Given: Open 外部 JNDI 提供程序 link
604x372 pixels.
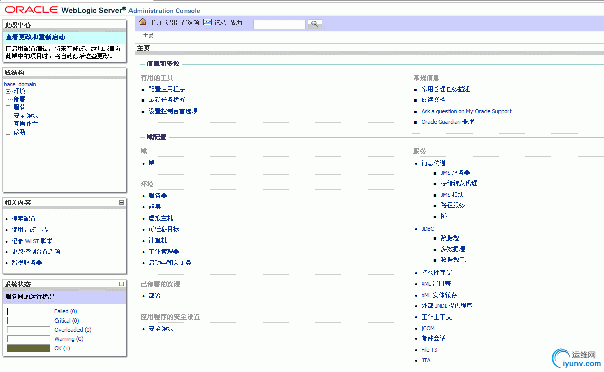Looking at the screenshot, I should pos(447,306).
